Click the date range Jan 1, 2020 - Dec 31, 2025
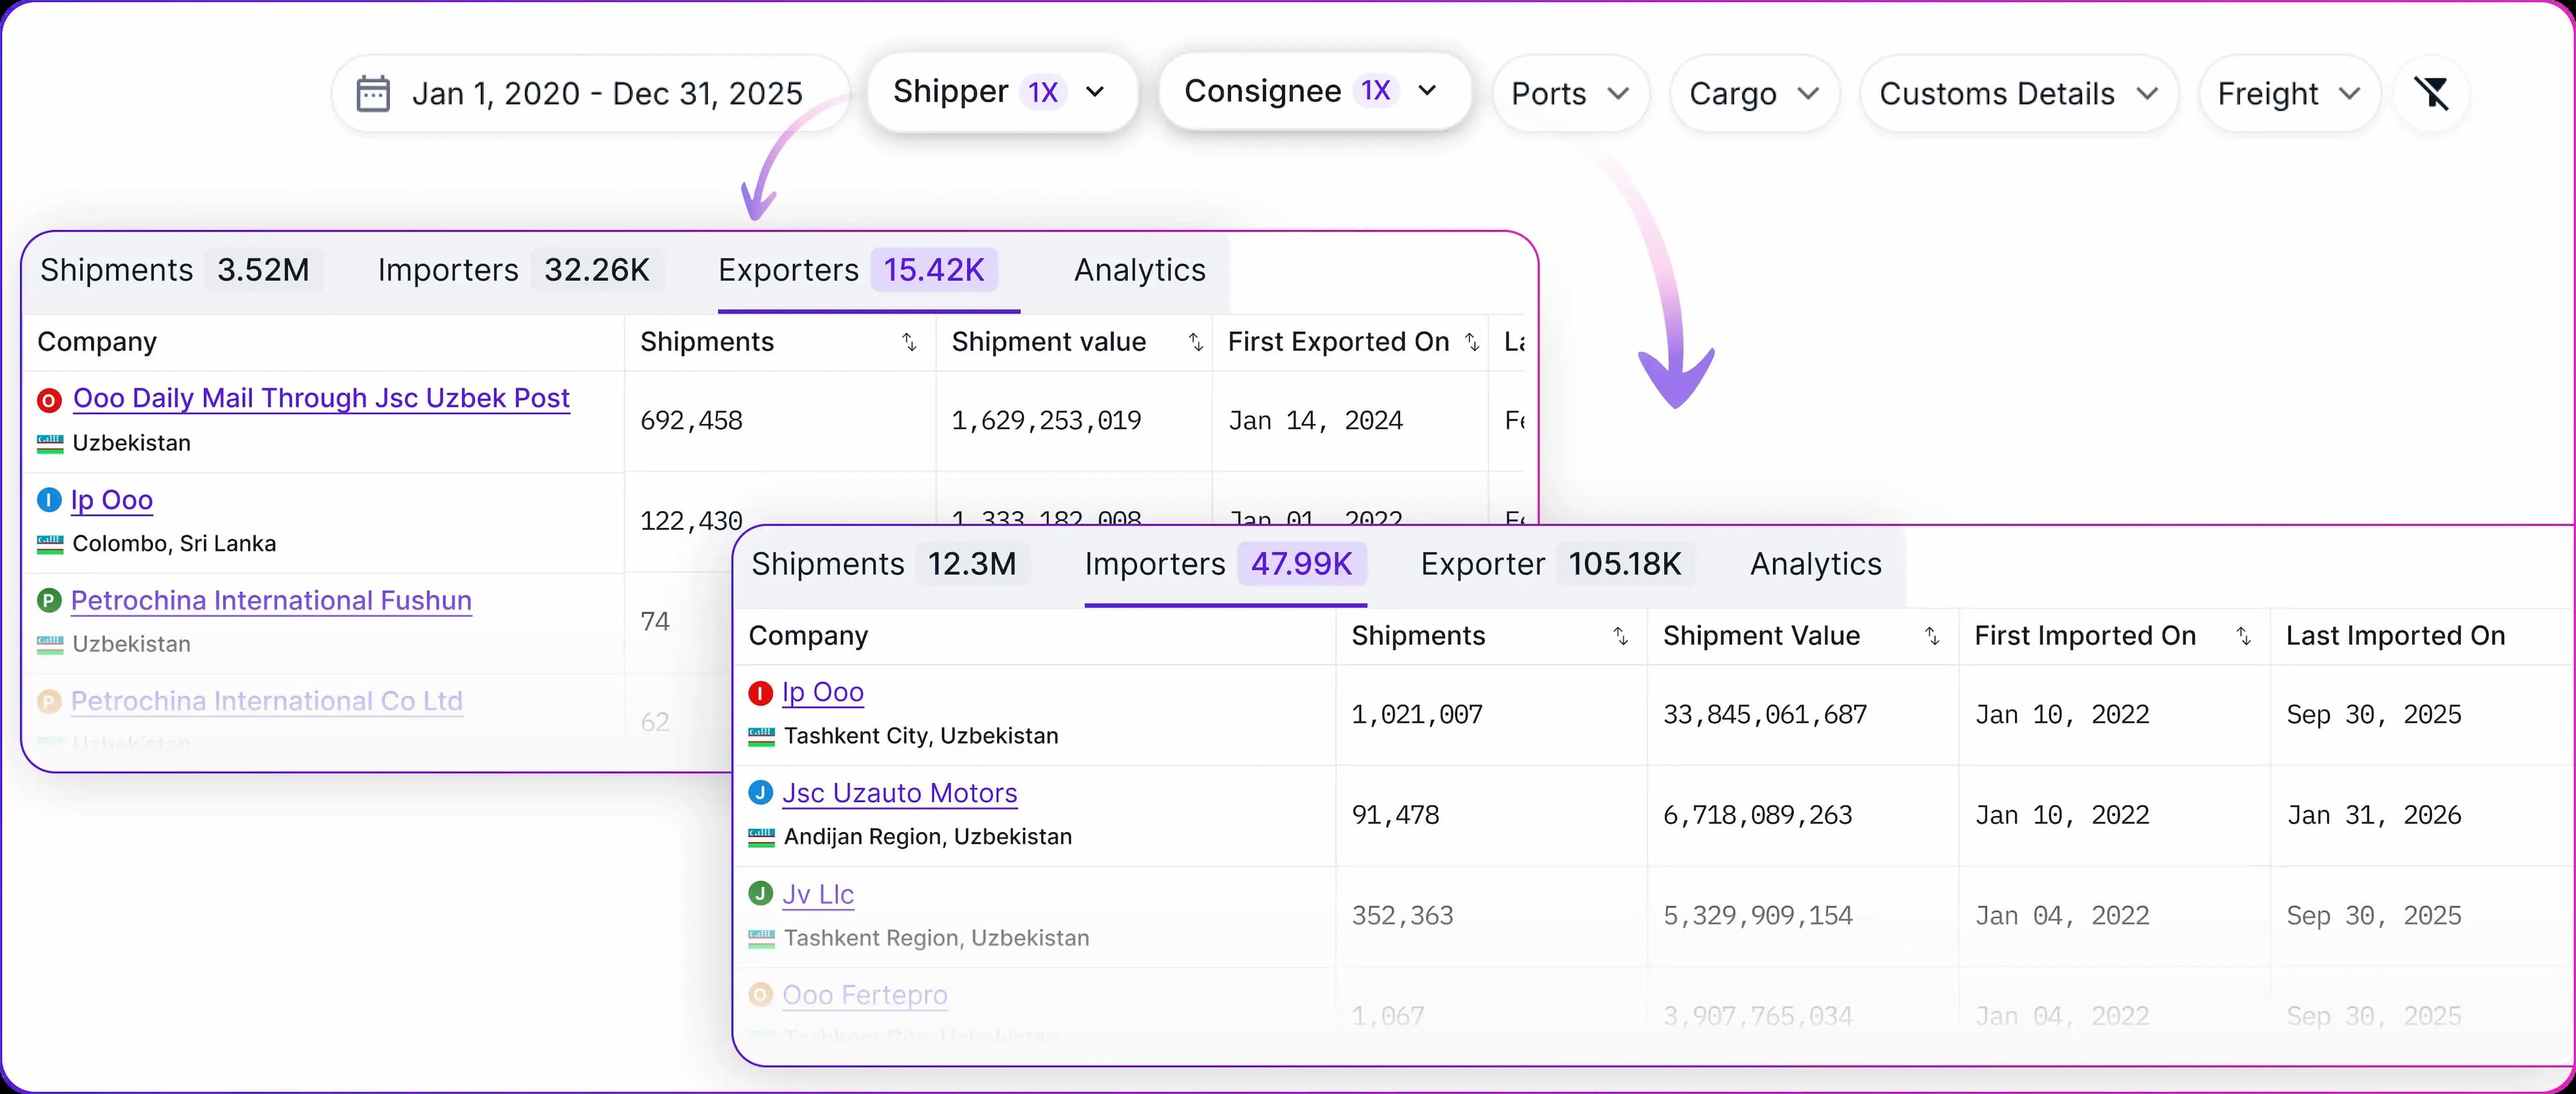This screenshot has height=1094, width=2576. tap(606, 94)
